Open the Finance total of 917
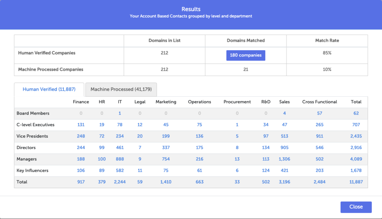382x219 pixels. point(81,182)
